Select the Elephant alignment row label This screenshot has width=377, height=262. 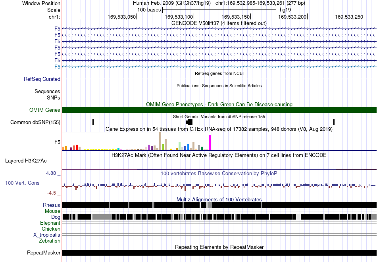(x=50, y=223)
